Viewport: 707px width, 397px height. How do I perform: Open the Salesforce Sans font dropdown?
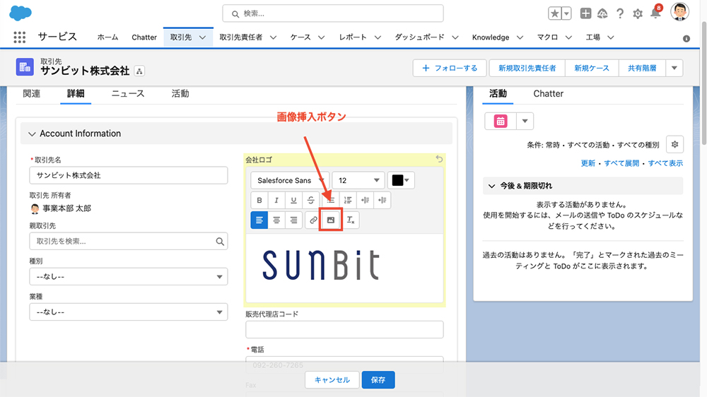coord(290,180)
